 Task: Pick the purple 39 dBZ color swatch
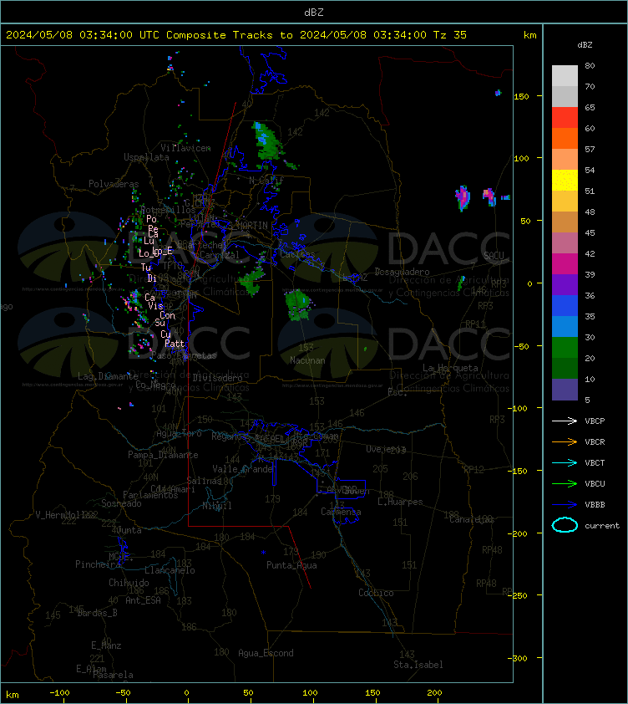565,284
